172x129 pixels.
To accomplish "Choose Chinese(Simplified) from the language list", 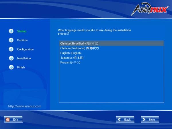I will (112, 44).
